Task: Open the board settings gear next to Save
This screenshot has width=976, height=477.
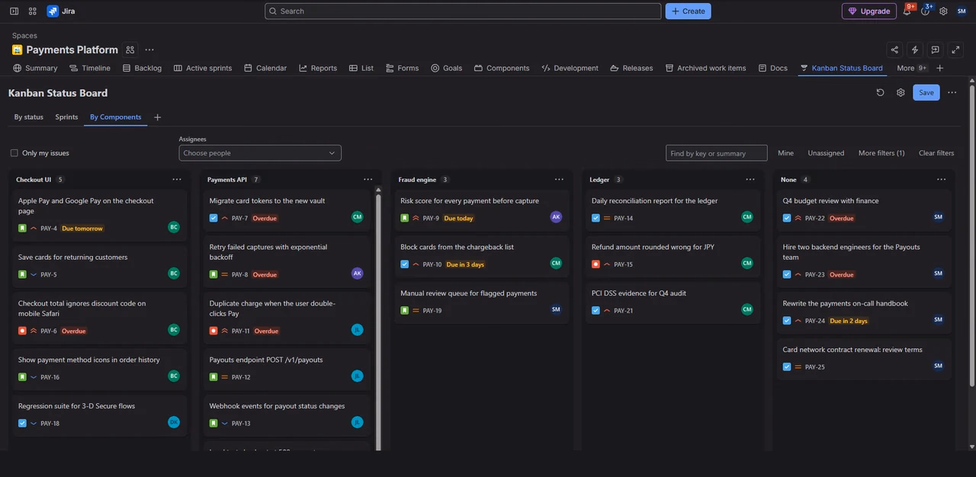Action: pyautogui.click(x=901, y=92)
